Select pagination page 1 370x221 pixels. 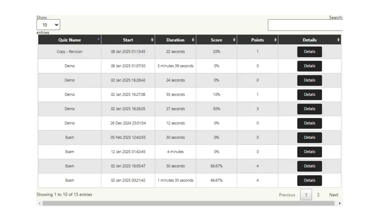click(306, 195)
